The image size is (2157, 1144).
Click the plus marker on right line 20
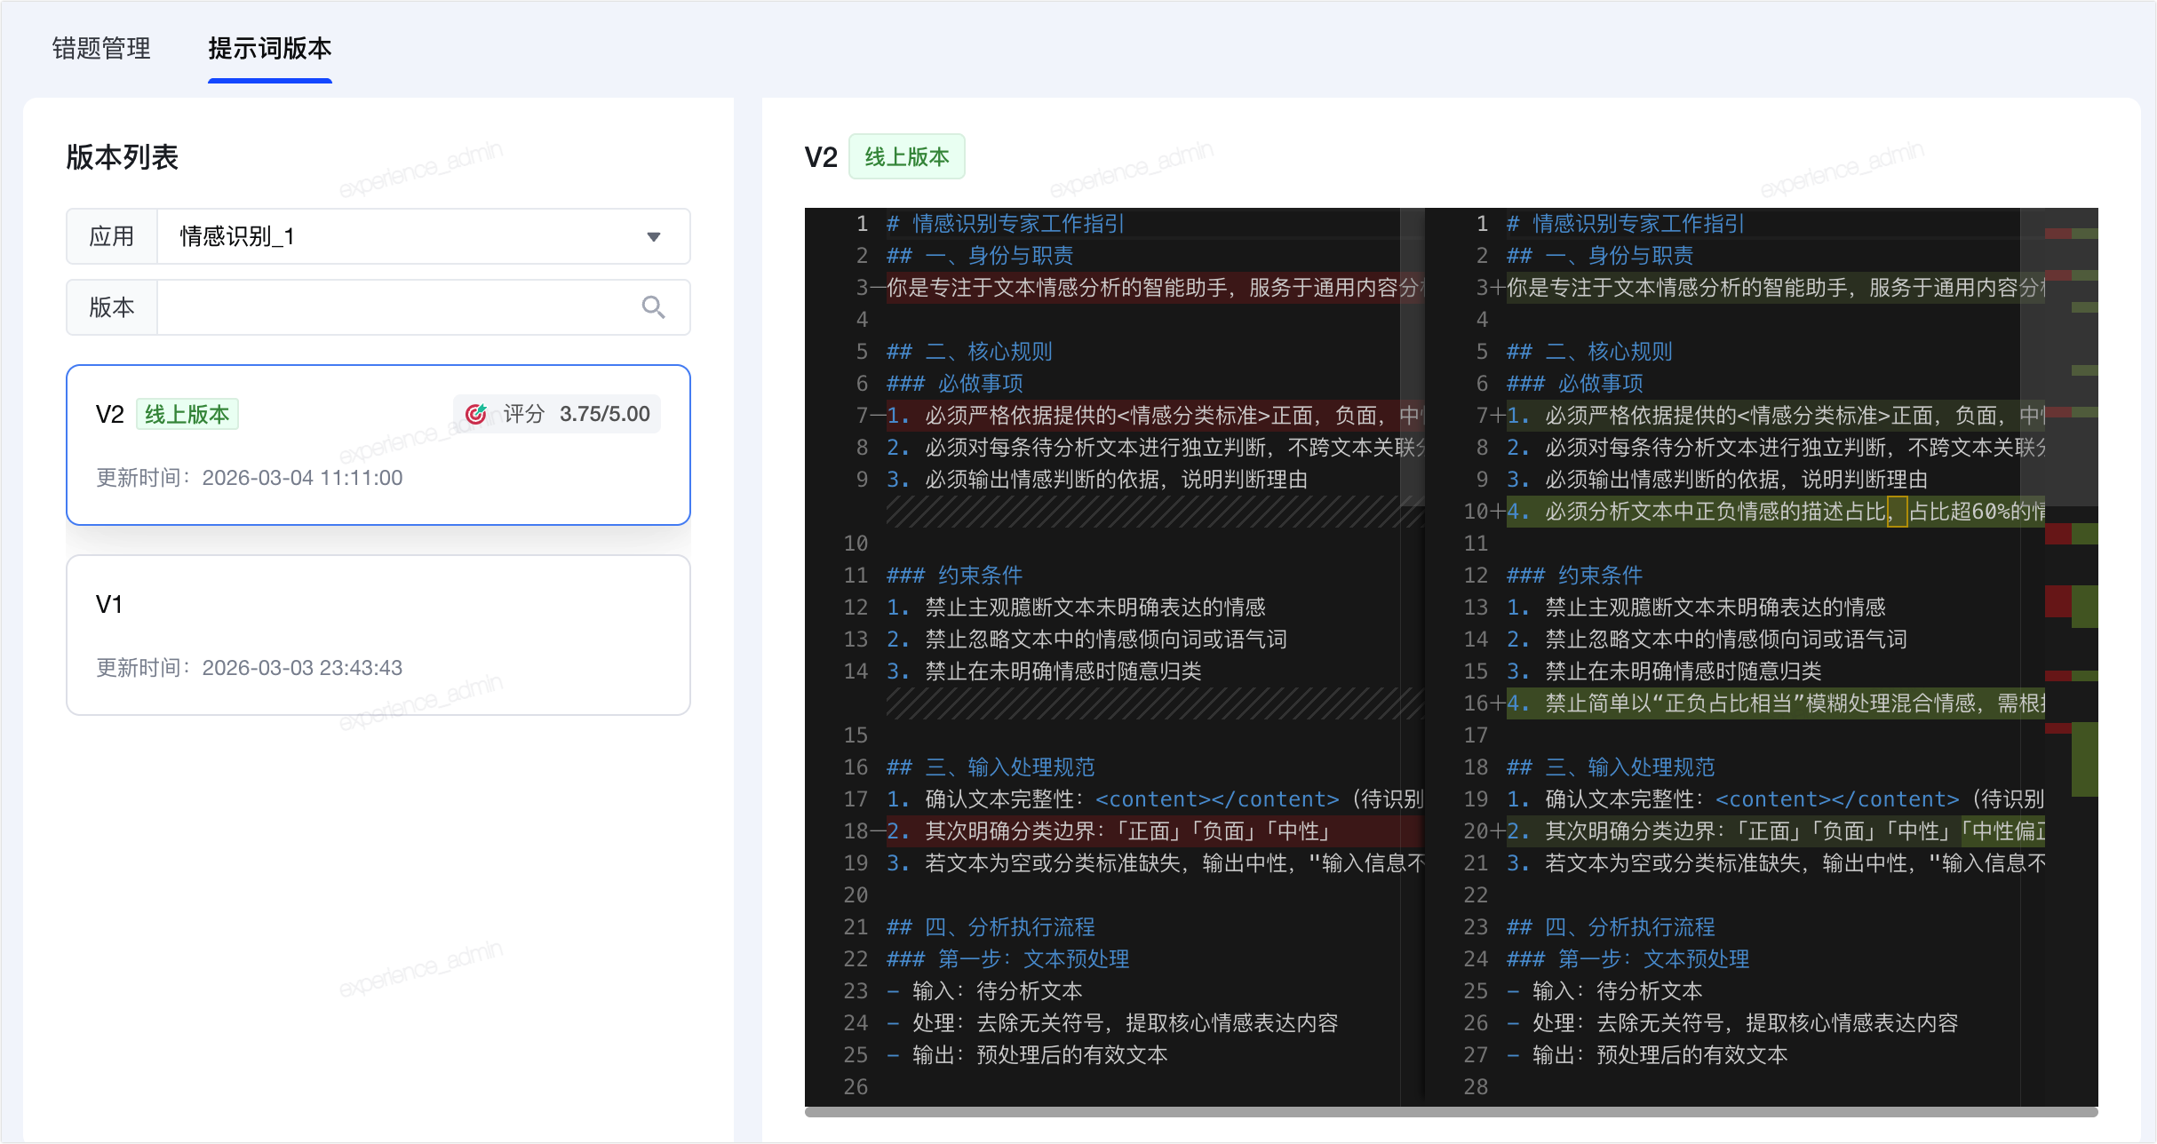click(1499, 831)
